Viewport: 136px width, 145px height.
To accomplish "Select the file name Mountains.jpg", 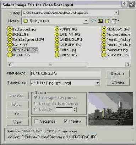I will click(117, 50).
